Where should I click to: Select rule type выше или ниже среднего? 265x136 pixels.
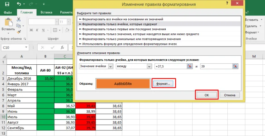click(x=159, y=34)
